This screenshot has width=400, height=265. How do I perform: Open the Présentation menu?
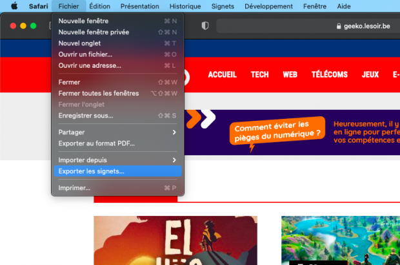[139, 6]
